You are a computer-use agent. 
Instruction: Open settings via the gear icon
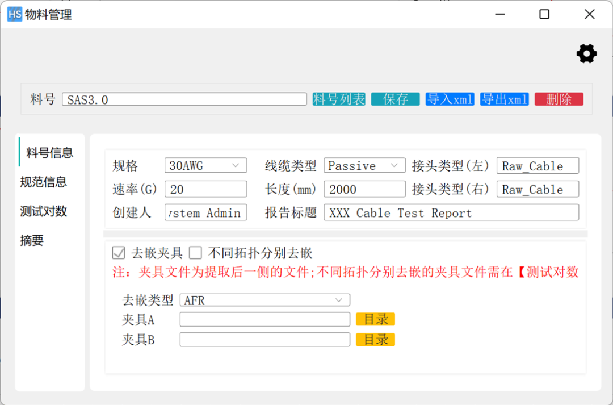point(586,54)
